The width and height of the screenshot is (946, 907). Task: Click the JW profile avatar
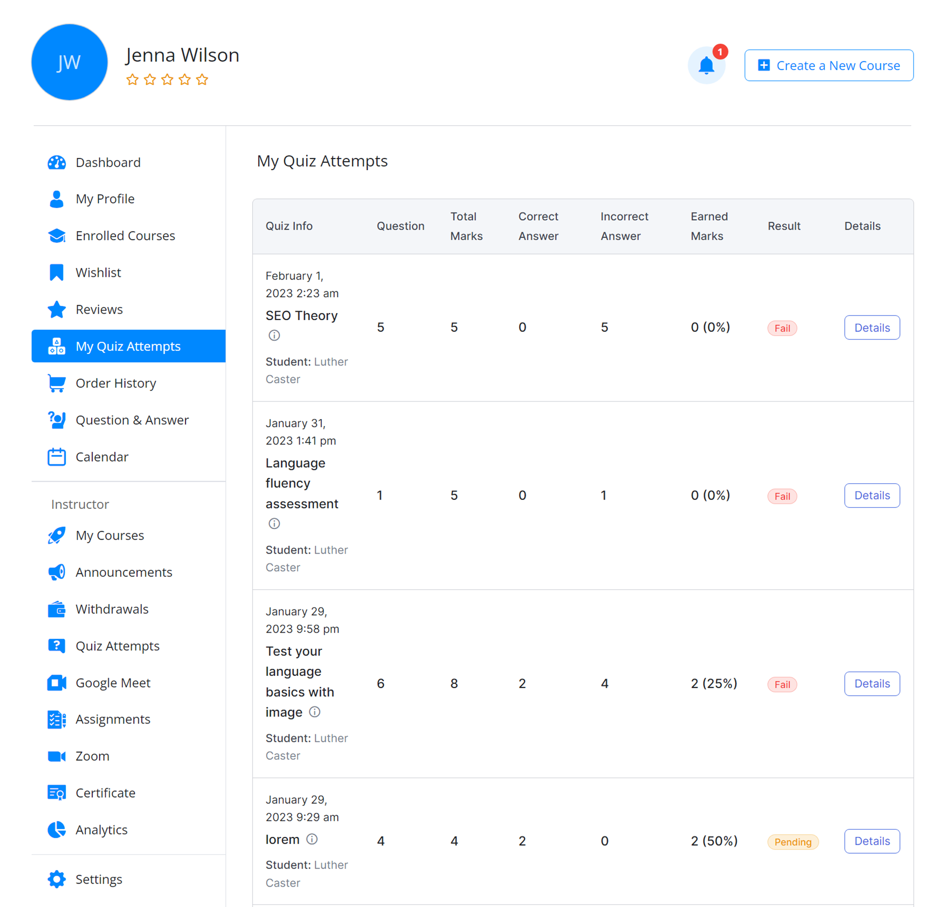(70, 62)
